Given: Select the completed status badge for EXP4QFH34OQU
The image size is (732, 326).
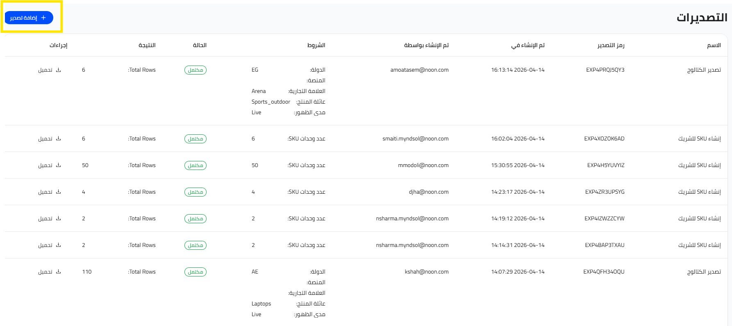Looking at the screenshot, I should click(196, 272).
